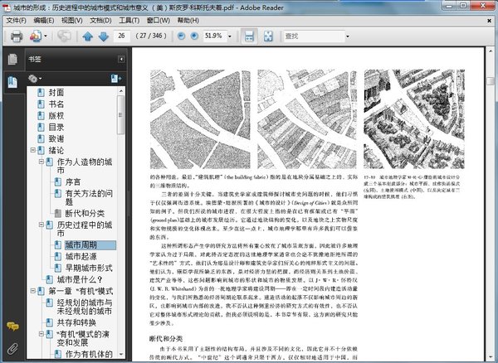Select the 经规划的城市与未经规划的城市 bookmark
Image resolution: width=498 pixels, height=363 pixels.
coord(85,307)
